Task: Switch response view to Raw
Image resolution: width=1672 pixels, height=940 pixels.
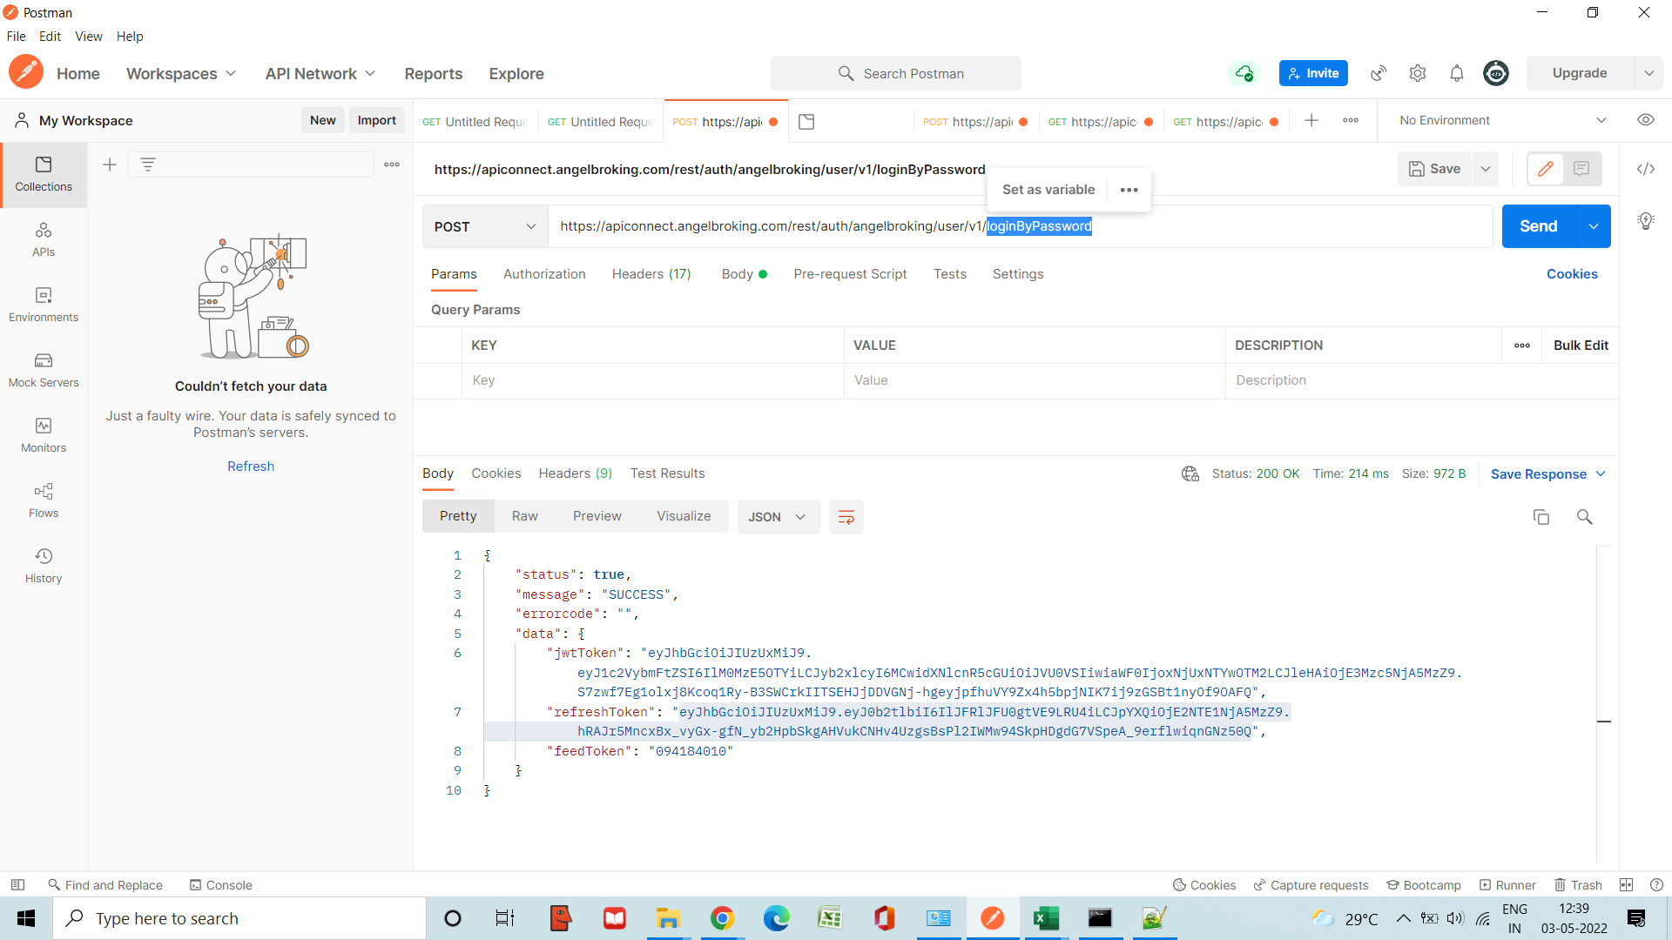Action: (x=524, y=516)
